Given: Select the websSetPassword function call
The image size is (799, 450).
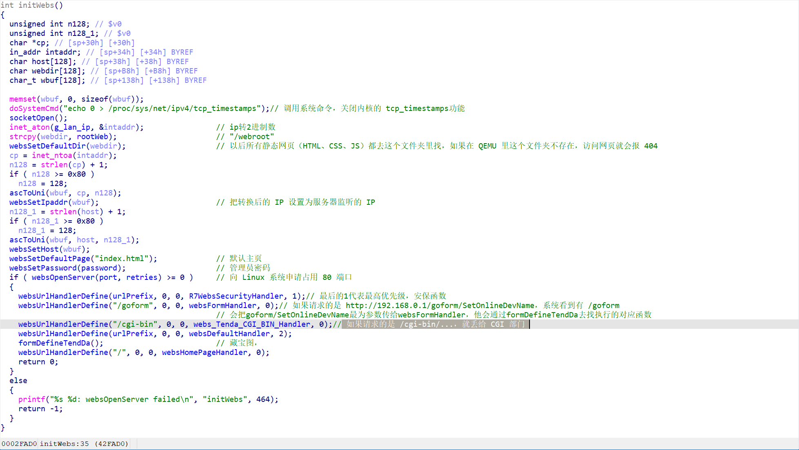Looking at the screenshot, I should [43, 268].
